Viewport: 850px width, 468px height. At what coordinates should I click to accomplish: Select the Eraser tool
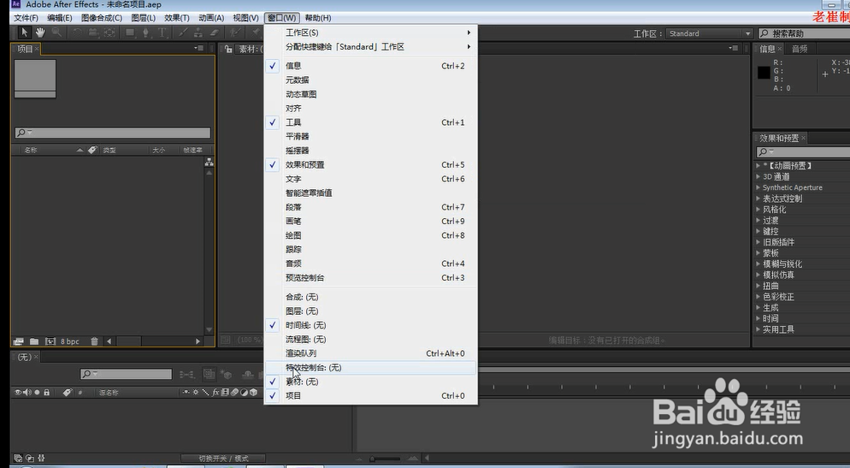pos(214,33)
